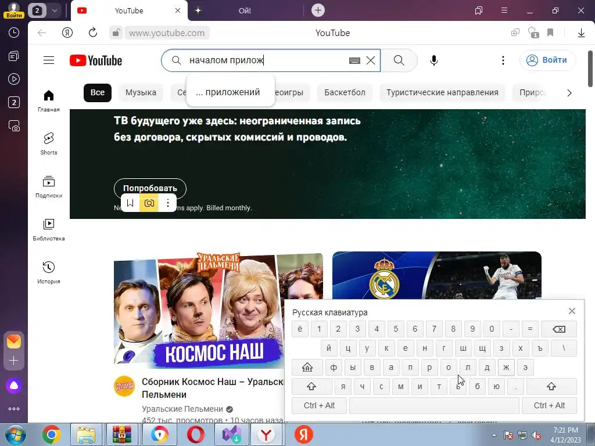Toggle virtual keyboard icon in search box
Image resolution: width=595 pixels, height=446 pixels.
(x=354, y=60)
